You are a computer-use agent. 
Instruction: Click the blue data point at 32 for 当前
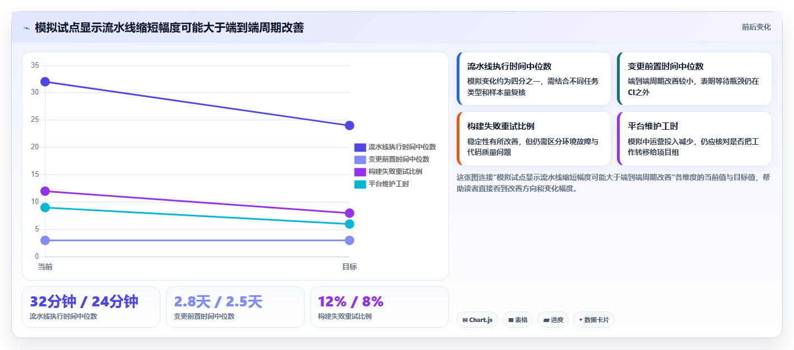pyautogui.click(x=45, y=82)
